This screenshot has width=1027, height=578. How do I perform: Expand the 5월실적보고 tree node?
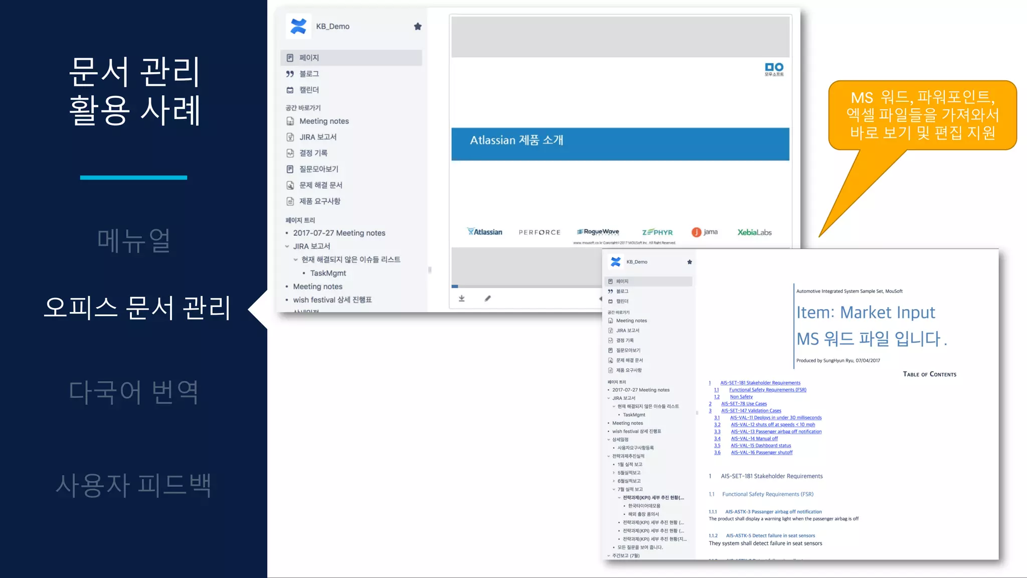614,473
